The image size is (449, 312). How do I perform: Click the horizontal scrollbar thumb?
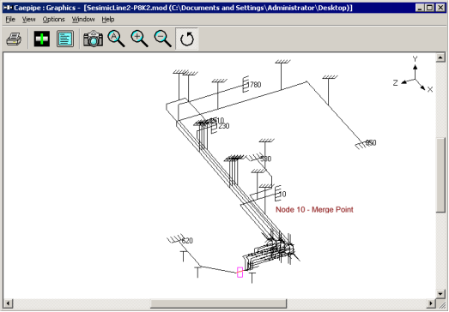coord(218,303)
